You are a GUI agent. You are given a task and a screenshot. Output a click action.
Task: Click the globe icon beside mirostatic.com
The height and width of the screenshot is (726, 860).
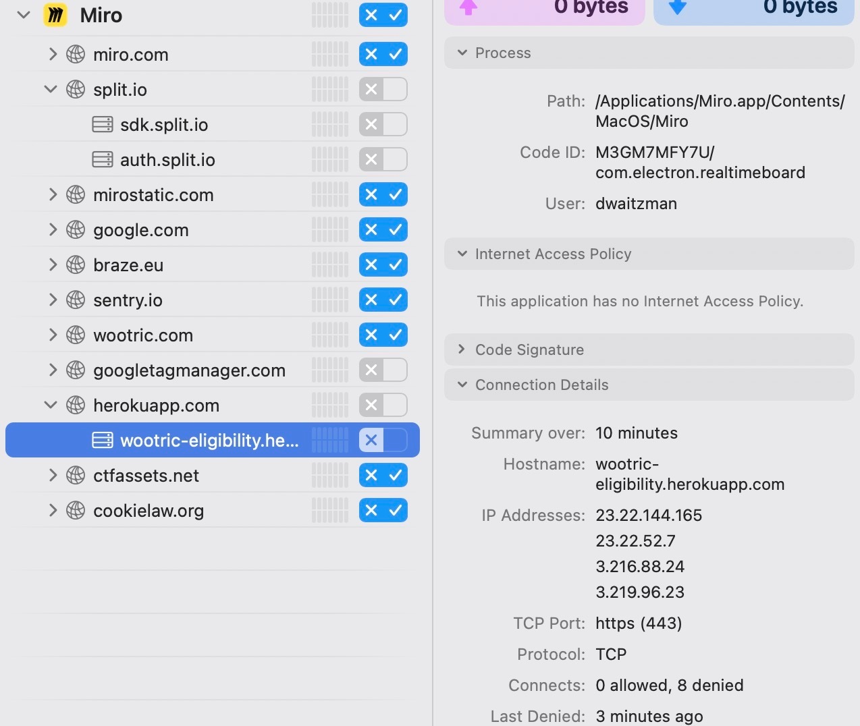pos(76,194)
